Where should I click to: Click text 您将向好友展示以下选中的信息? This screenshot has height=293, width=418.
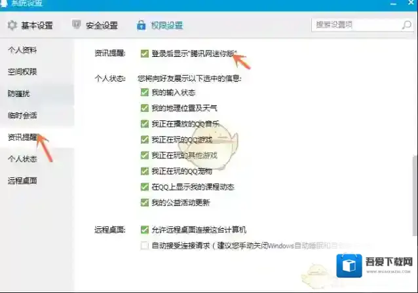pos(189,78)
